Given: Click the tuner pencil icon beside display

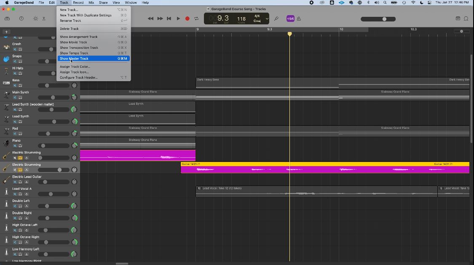Looking at the screenshot, I should (276, 19).
